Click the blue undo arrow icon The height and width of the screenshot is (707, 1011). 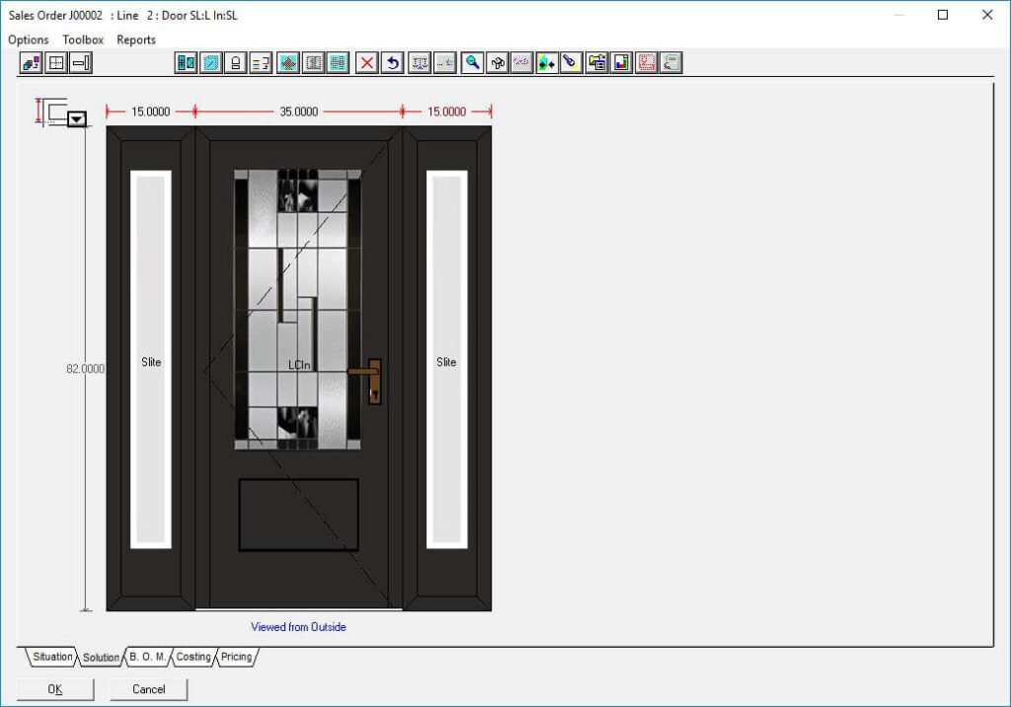click(393, 63)
